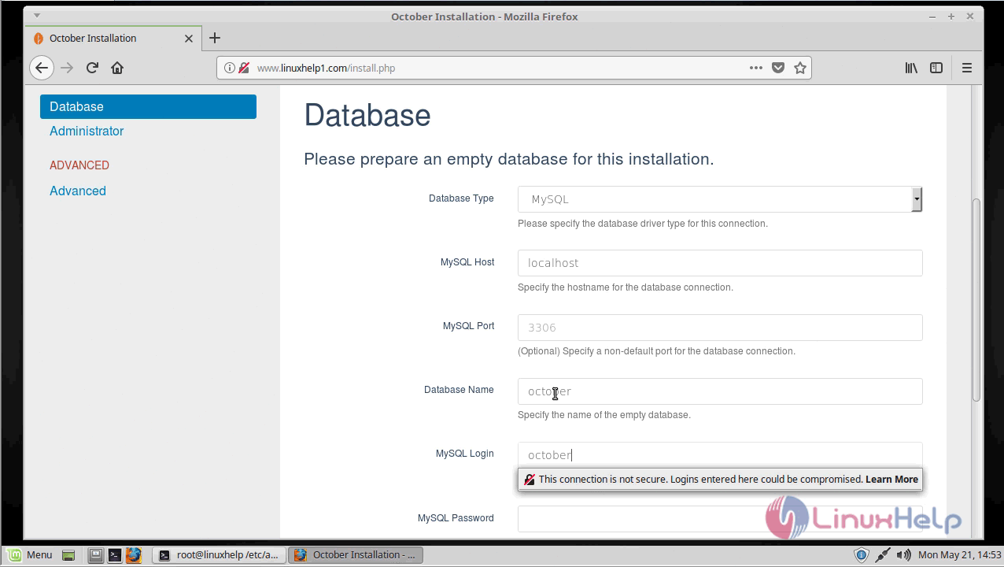
Task: Click the Show Desktop taskbar icon
Action: (x=68, y=555)
